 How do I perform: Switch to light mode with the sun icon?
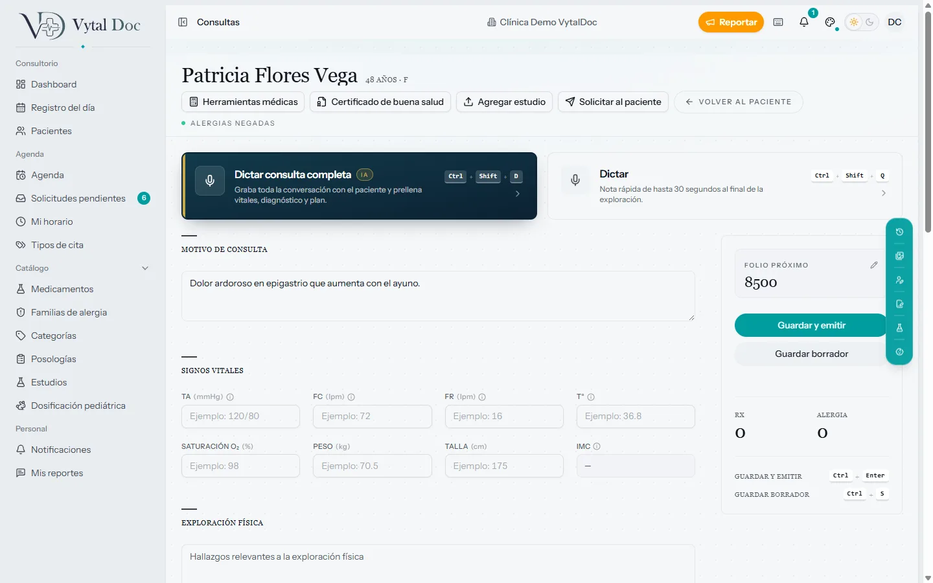854,22
